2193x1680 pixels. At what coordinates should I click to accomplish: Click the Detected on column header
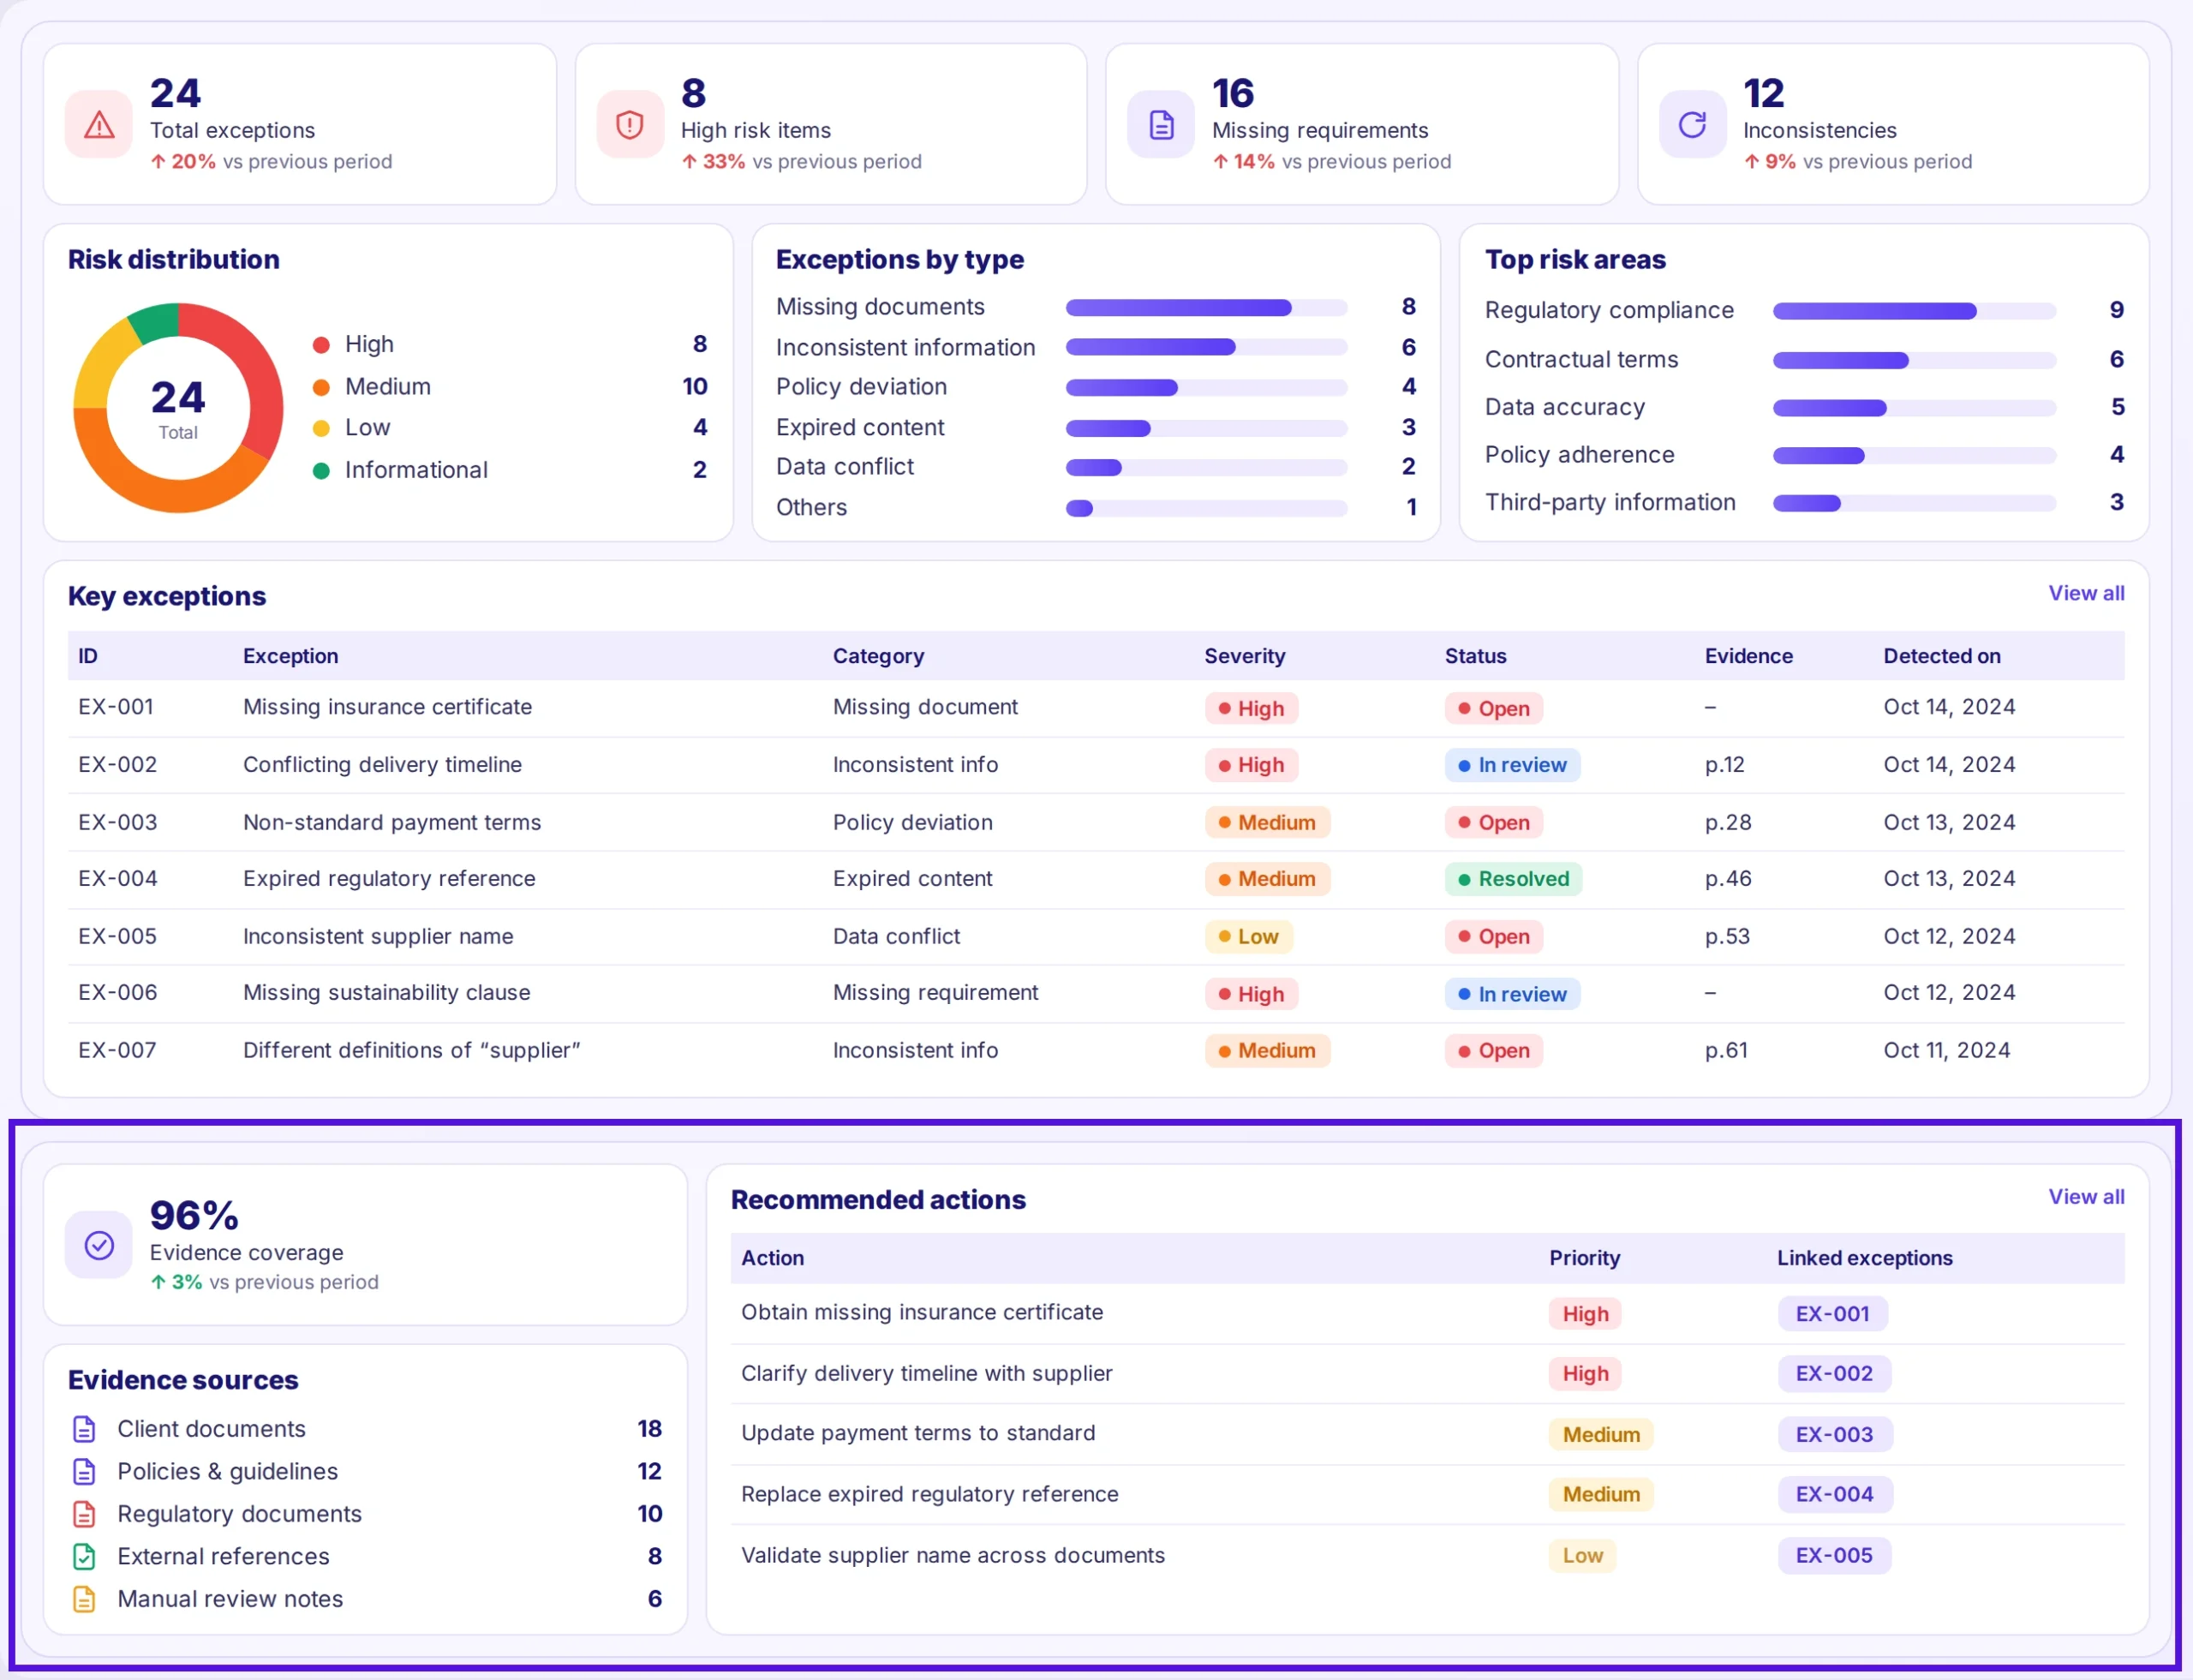point(1942,656)
